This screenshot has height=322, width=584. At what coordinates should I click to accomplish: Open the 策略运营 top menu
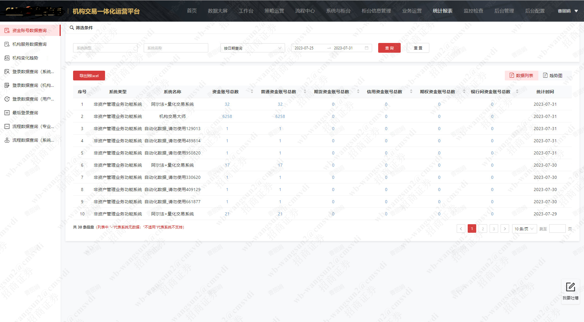tap(274, 11)
